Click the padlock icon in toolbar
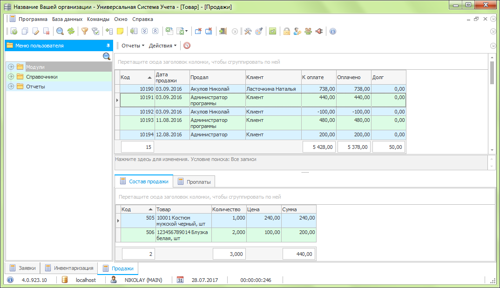500x288 pixels. coord(287,31)
